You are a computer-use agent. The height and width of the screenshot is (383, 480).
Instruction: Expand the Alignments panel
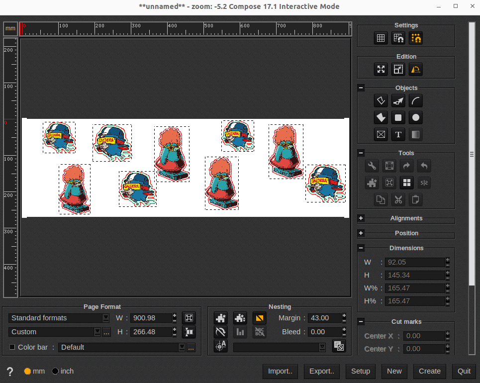pyautogui.click(x=361, y=218)
